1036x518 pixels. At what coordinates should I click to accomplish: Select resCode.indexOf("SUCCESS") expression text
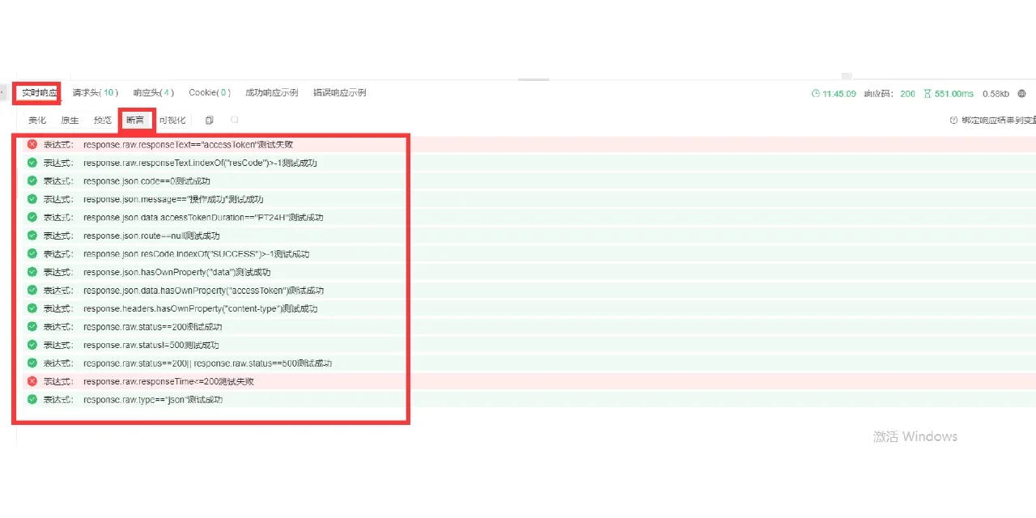click(x=196, y=254)
